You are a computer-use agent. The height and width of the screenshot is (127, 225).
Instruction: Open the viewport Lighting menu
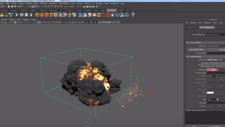(x=12, y=19)
